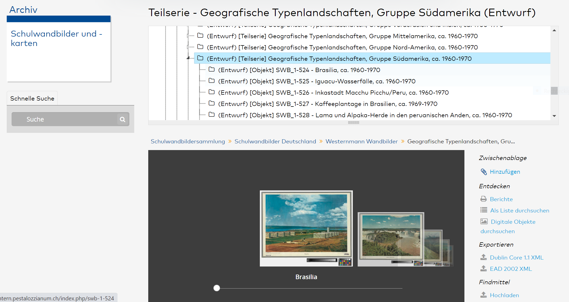Screen dimensions: 569x302
Task: Click the search magnifier icon button
Action: pyautogui.click(x=122, y=119)
